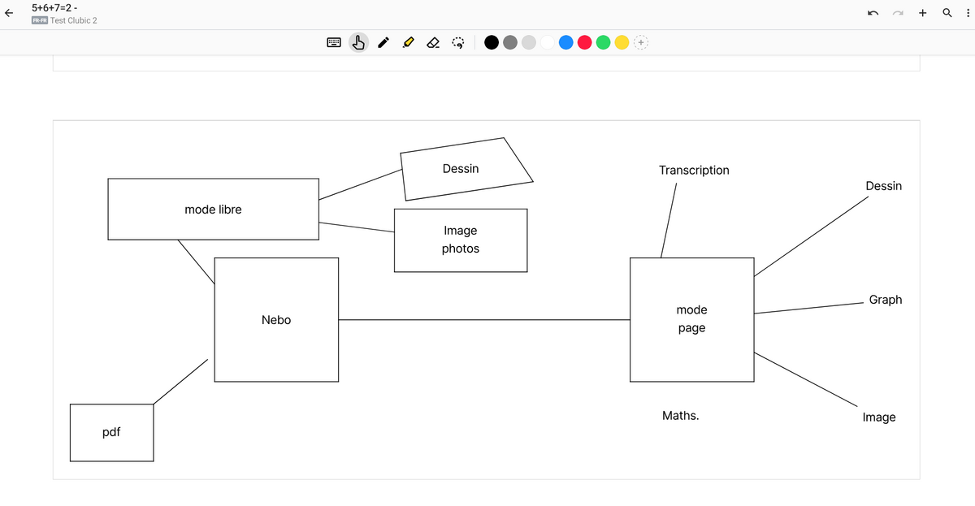Add a custom color with the plus circle

(x=641, y=42)
